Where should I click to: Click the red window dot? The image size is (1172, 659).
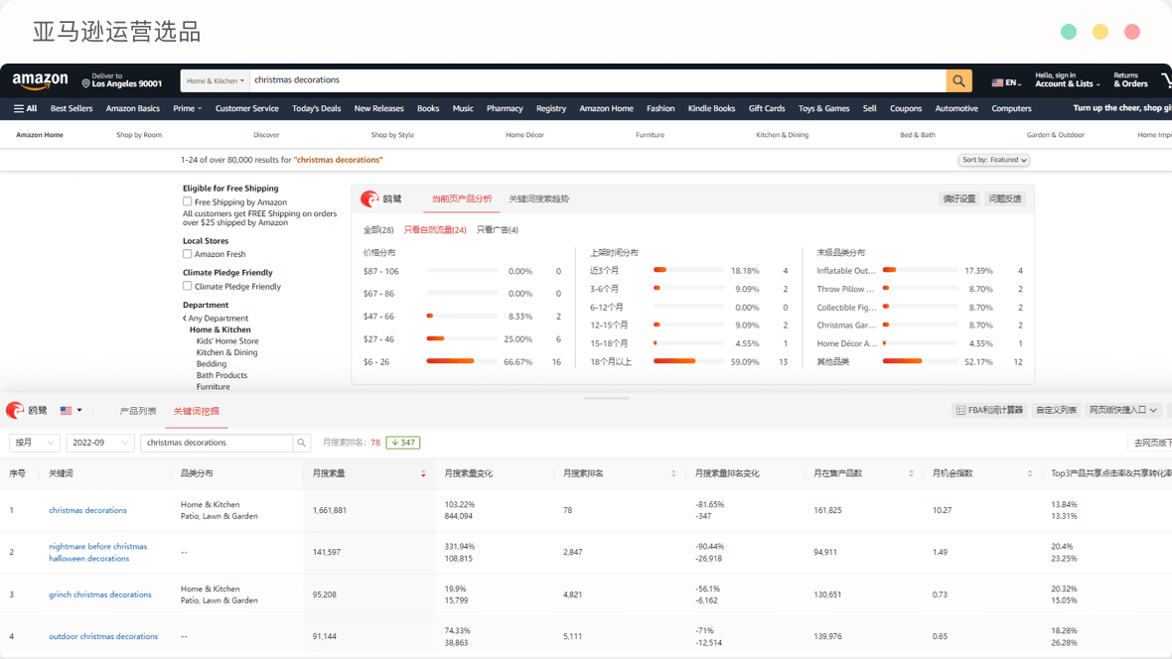pyautogui.click(x=1132, y=32)
